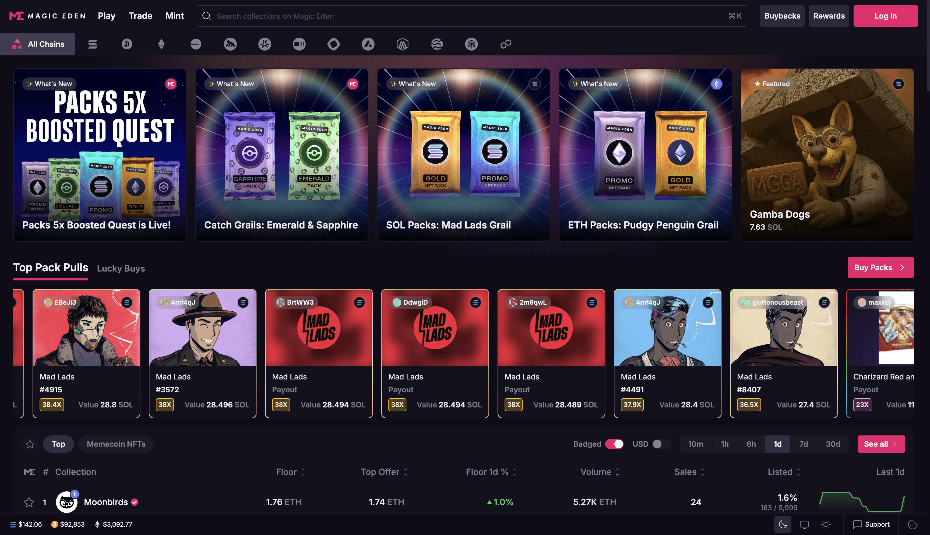Screen dimensions: 930x535
Task: Switch to Lucky Buys tab
Action: pyautogui.click(x=121, y=269)
